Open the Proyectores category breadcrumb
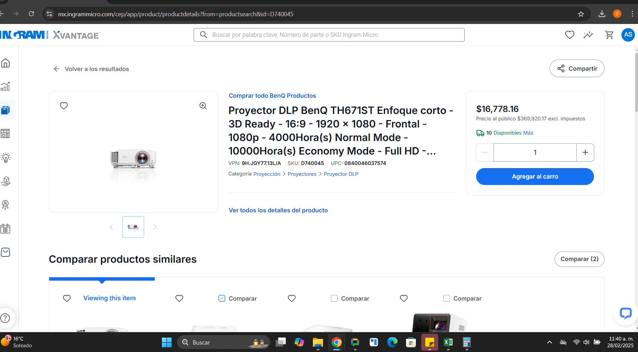This screenshot has height=352, width=638. [x=302, y=174]
